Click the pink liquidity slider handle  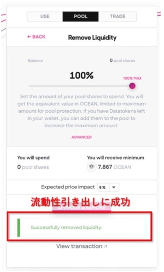[x=132, y=86]
